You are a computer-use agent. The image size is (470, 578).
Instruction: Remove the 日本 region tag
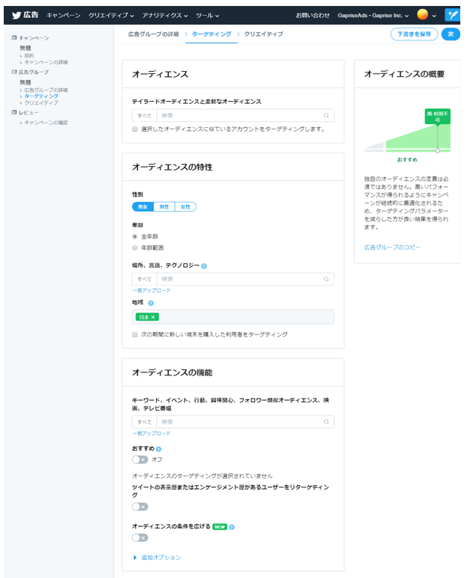(153, 317)
